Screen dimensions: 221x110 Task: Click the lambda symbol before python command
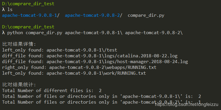tap(3, 33)
